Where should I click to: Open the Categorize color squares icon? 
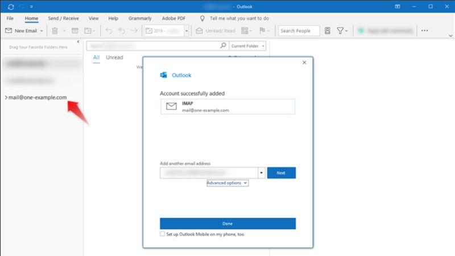pos(246,31)
